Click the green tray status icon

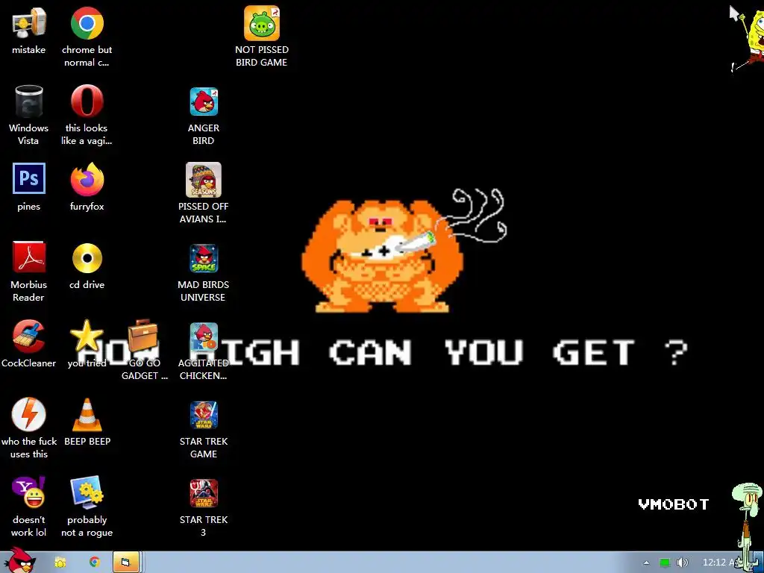pos(665,563)
